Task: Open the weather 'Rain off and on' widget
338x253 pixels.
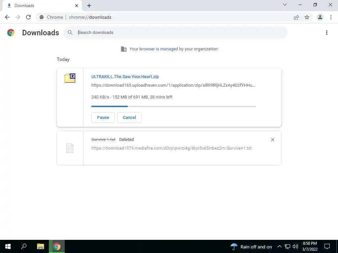Action: point(251,246)
